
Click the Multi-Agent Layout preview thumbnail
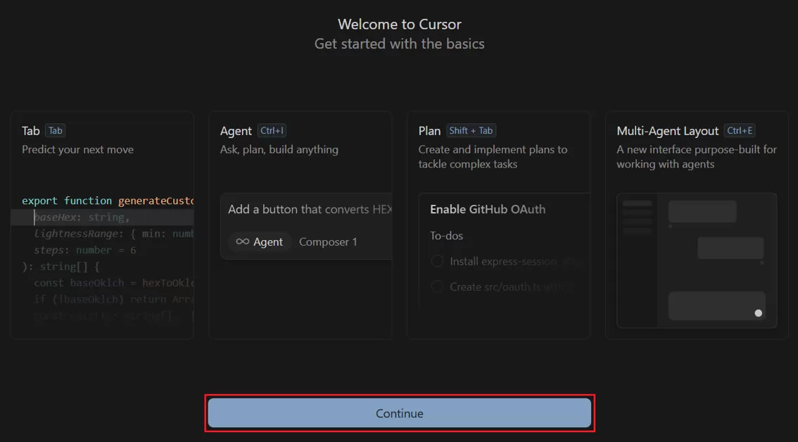click(697, 260)
